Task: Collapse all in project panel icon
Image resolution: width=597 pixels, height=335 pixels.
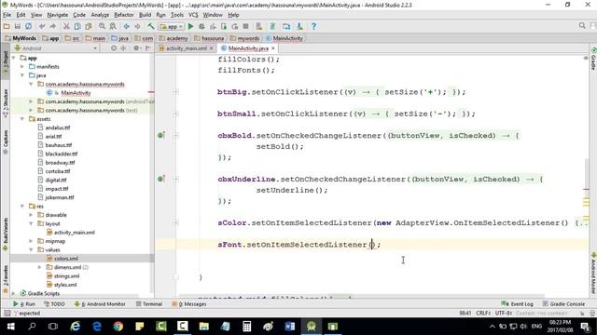Action: [x=123, y=48]
